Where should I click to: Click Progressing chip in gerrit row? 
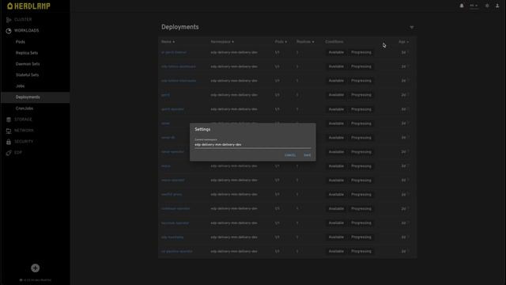361,95
